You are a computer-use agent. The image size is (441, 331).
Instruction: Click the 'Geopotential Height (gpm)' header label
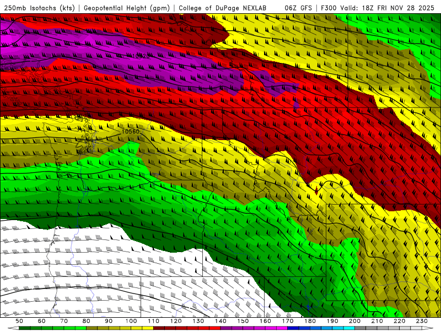(x=127, y=8)
